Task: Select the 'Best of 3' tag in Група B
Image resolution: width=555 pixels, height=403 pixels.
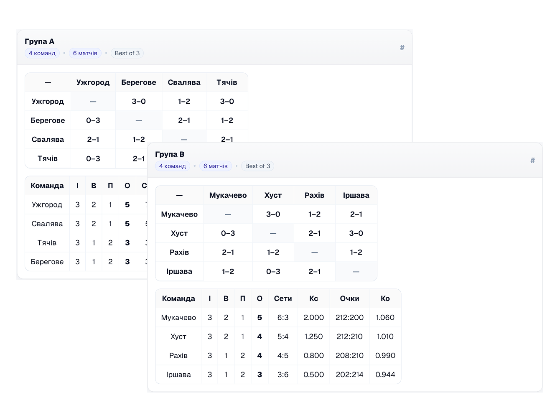Action: (257, 166)
